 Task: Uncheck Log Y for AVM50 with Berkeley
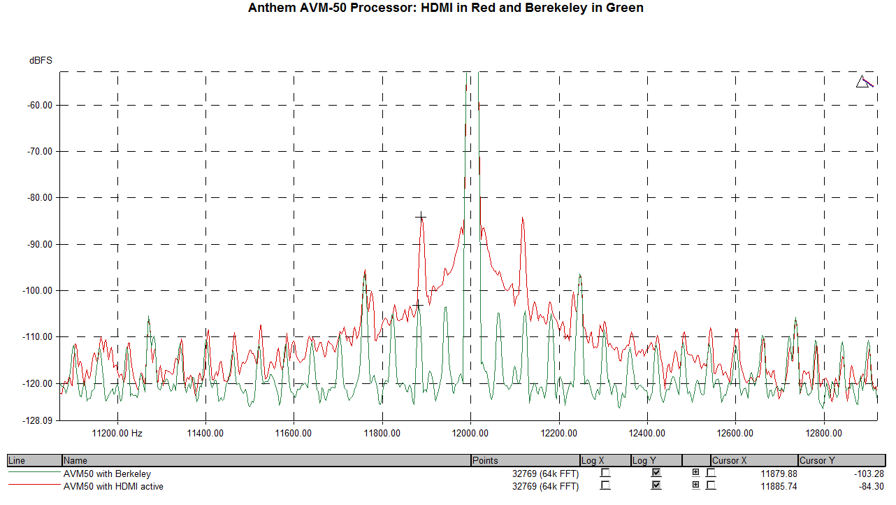656,473
